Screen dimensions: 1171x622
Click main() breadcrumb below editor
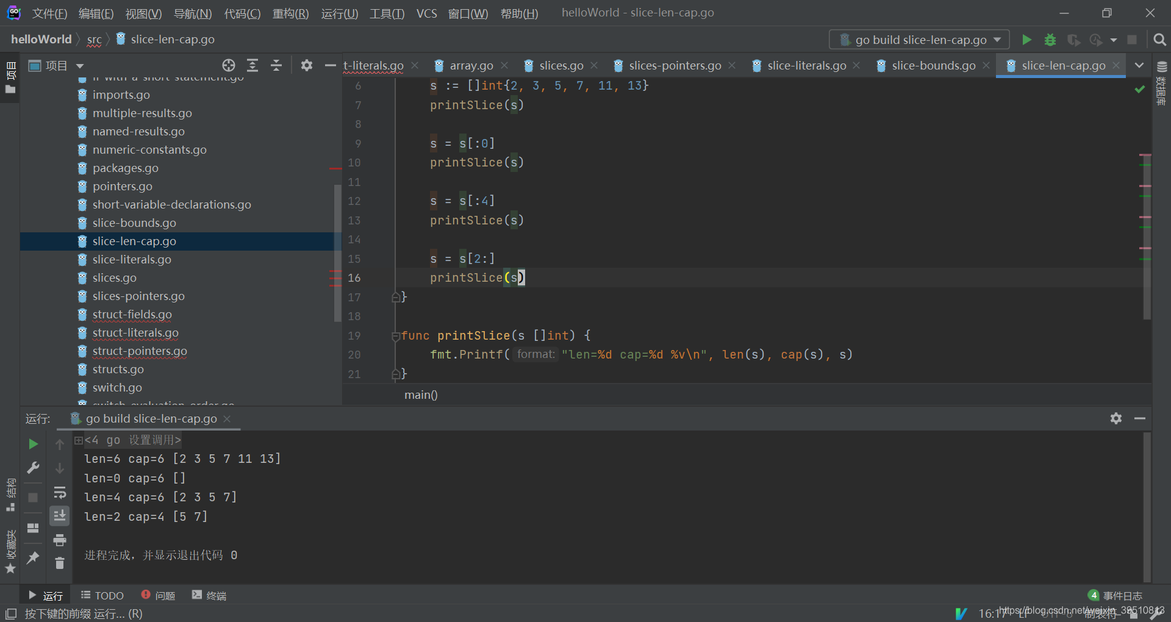click(x=421, y=395)
